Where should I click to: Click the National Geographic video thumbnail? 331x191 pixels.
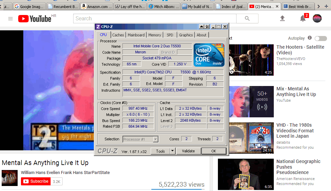246,174
